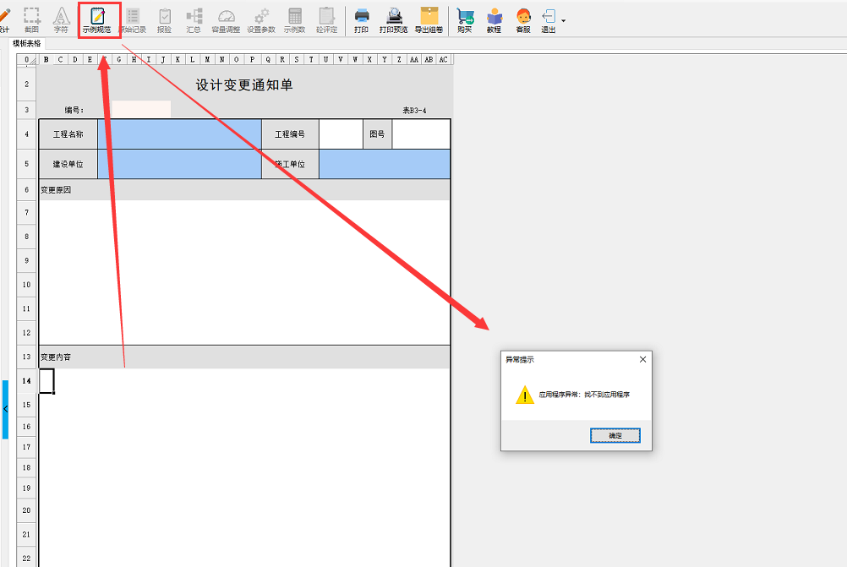Switch to the 模板表格 tab

26,43
